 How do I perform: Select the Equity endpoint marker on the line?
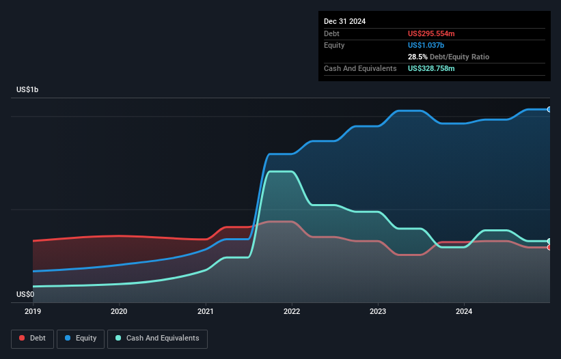[x=549, y=110]
